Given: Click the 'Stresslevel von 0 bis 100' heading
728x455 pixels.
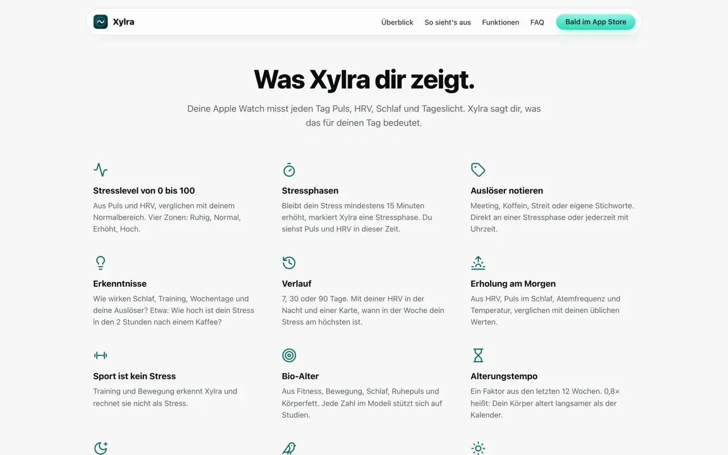Looking at the screenshot, I should click(x=144, y=191).
